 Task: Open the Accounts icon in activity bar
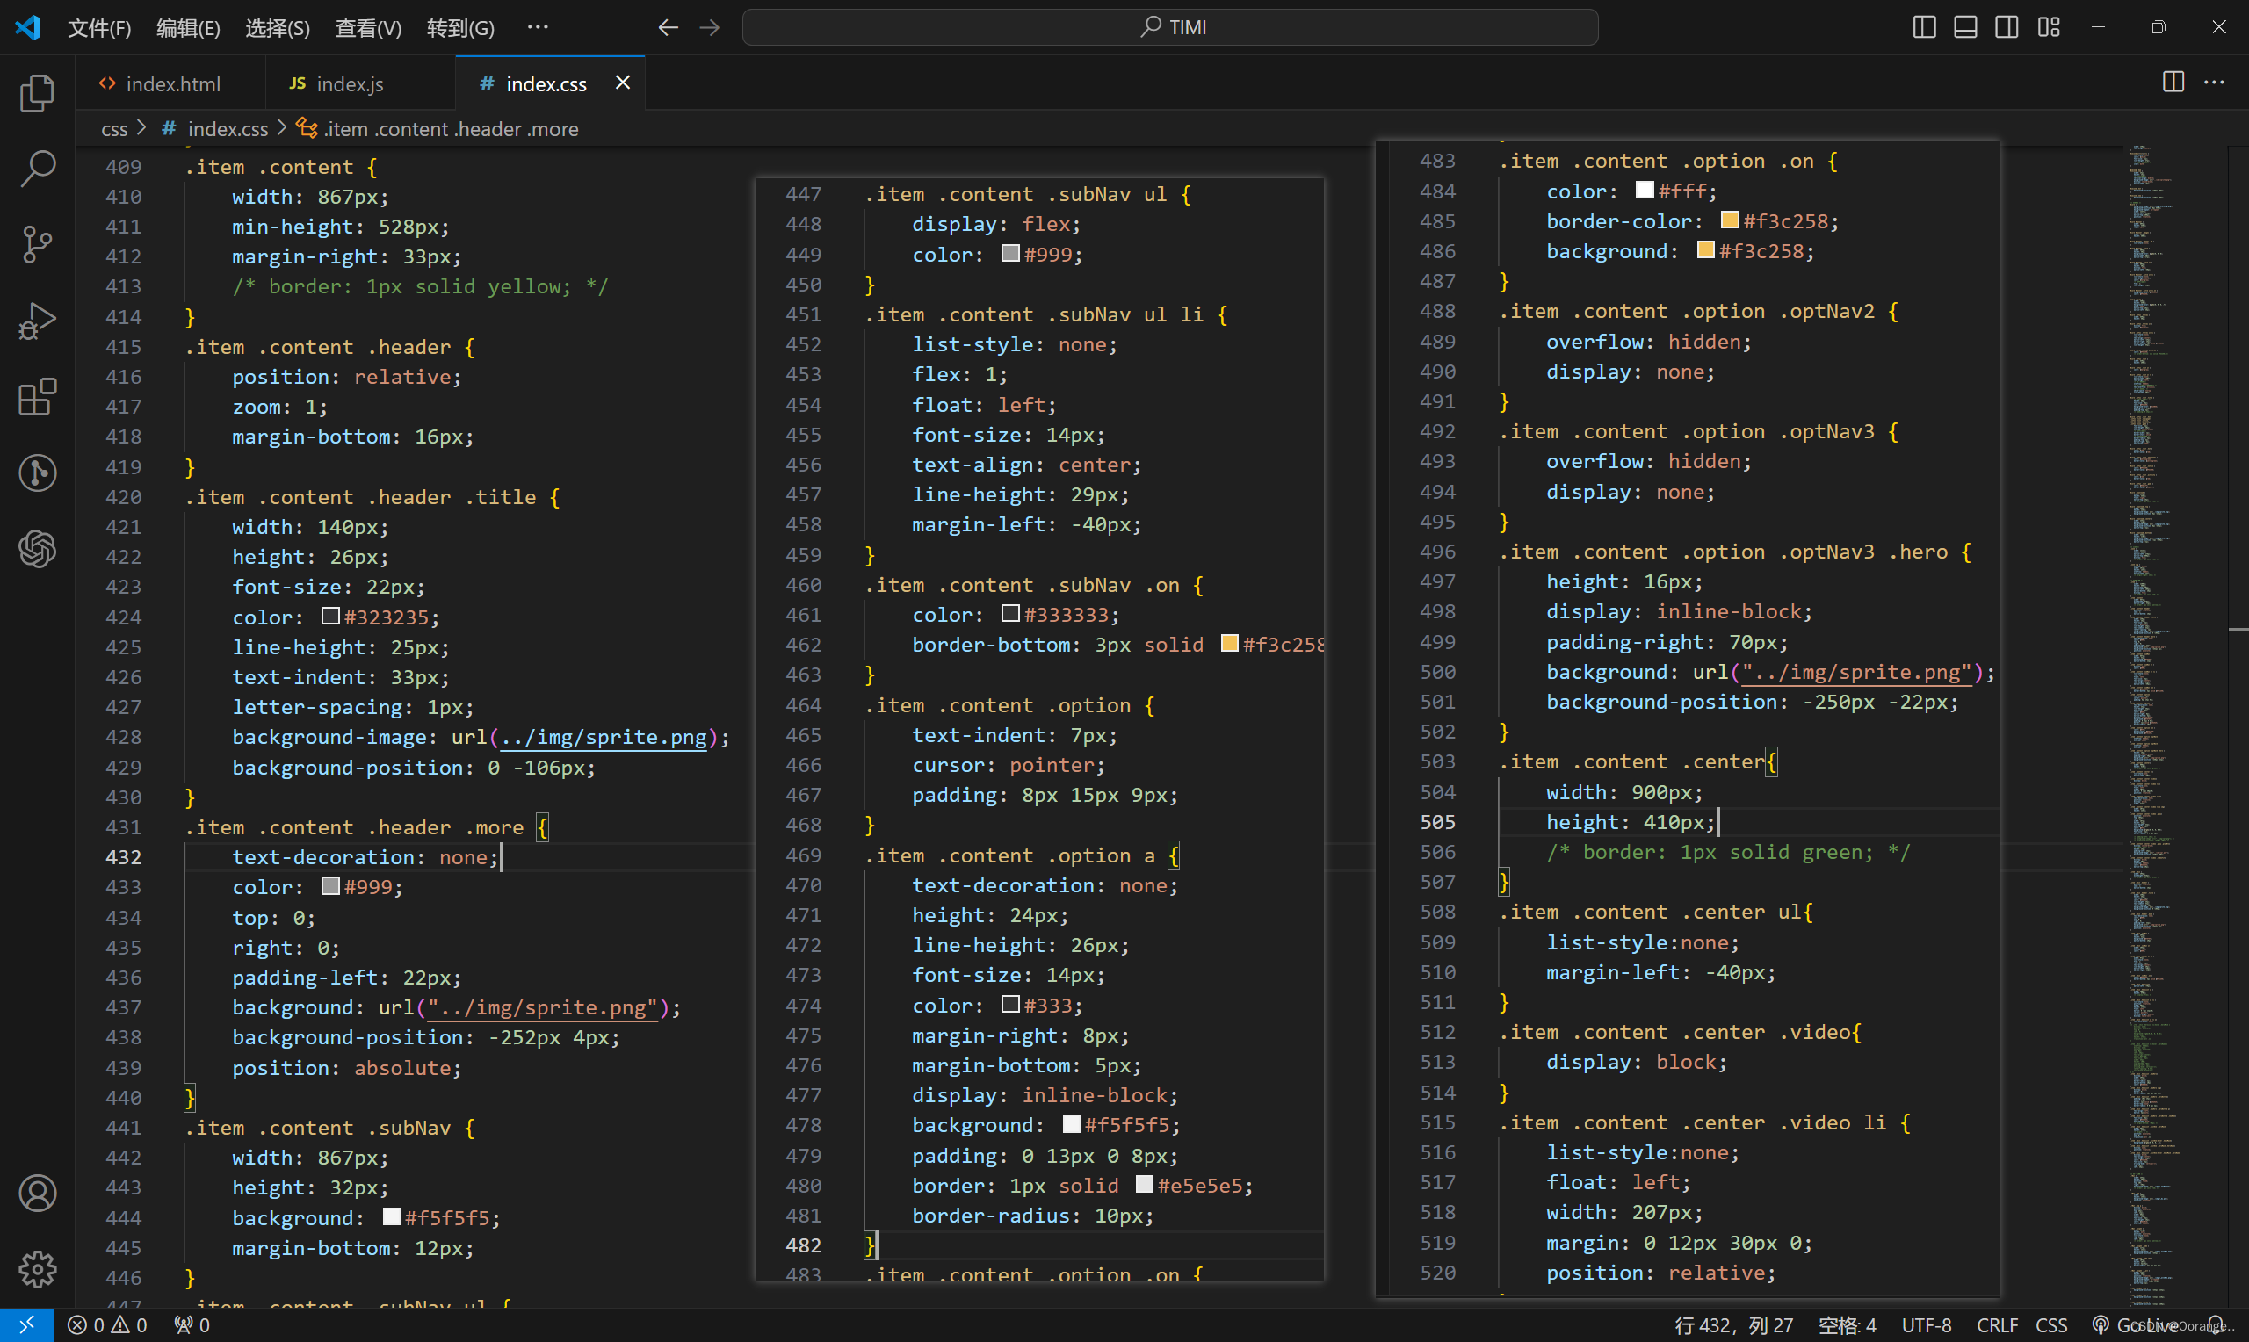pos(37,1194)
